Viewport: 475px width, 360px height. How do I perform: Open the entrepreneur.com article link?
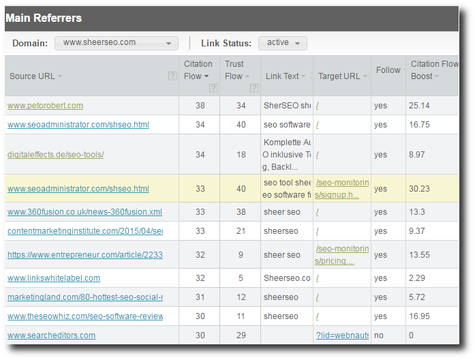85,255
